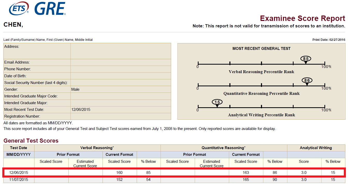Click the Verbal Reasoning* table header
This screenshot has width=349, height=184.
tap(97, 148)
